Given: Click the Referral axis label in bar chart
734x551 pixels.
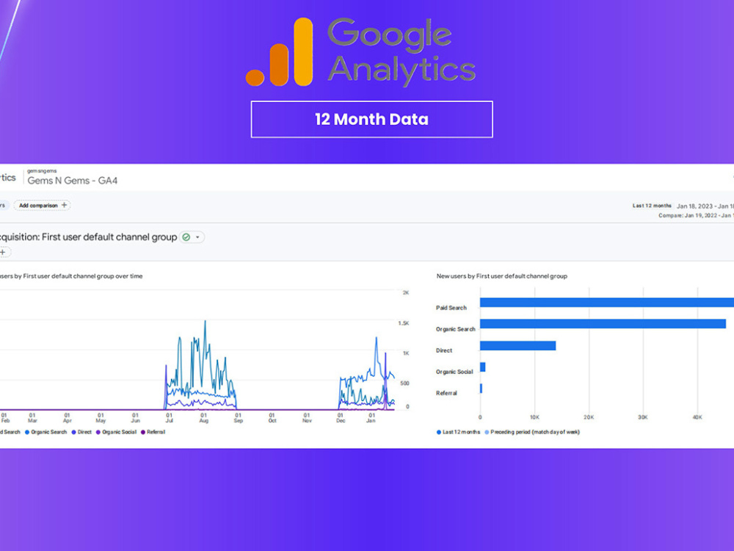Looking at the screenshot, I should tap(446, 393).
